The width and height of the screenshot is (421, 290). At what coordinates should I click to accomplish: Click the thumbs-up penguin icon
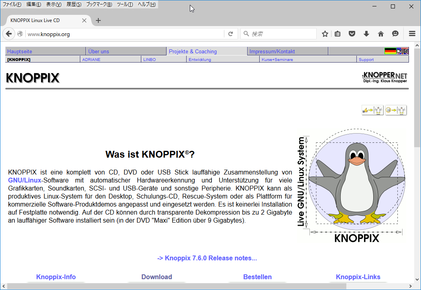(x=373, y=110)
